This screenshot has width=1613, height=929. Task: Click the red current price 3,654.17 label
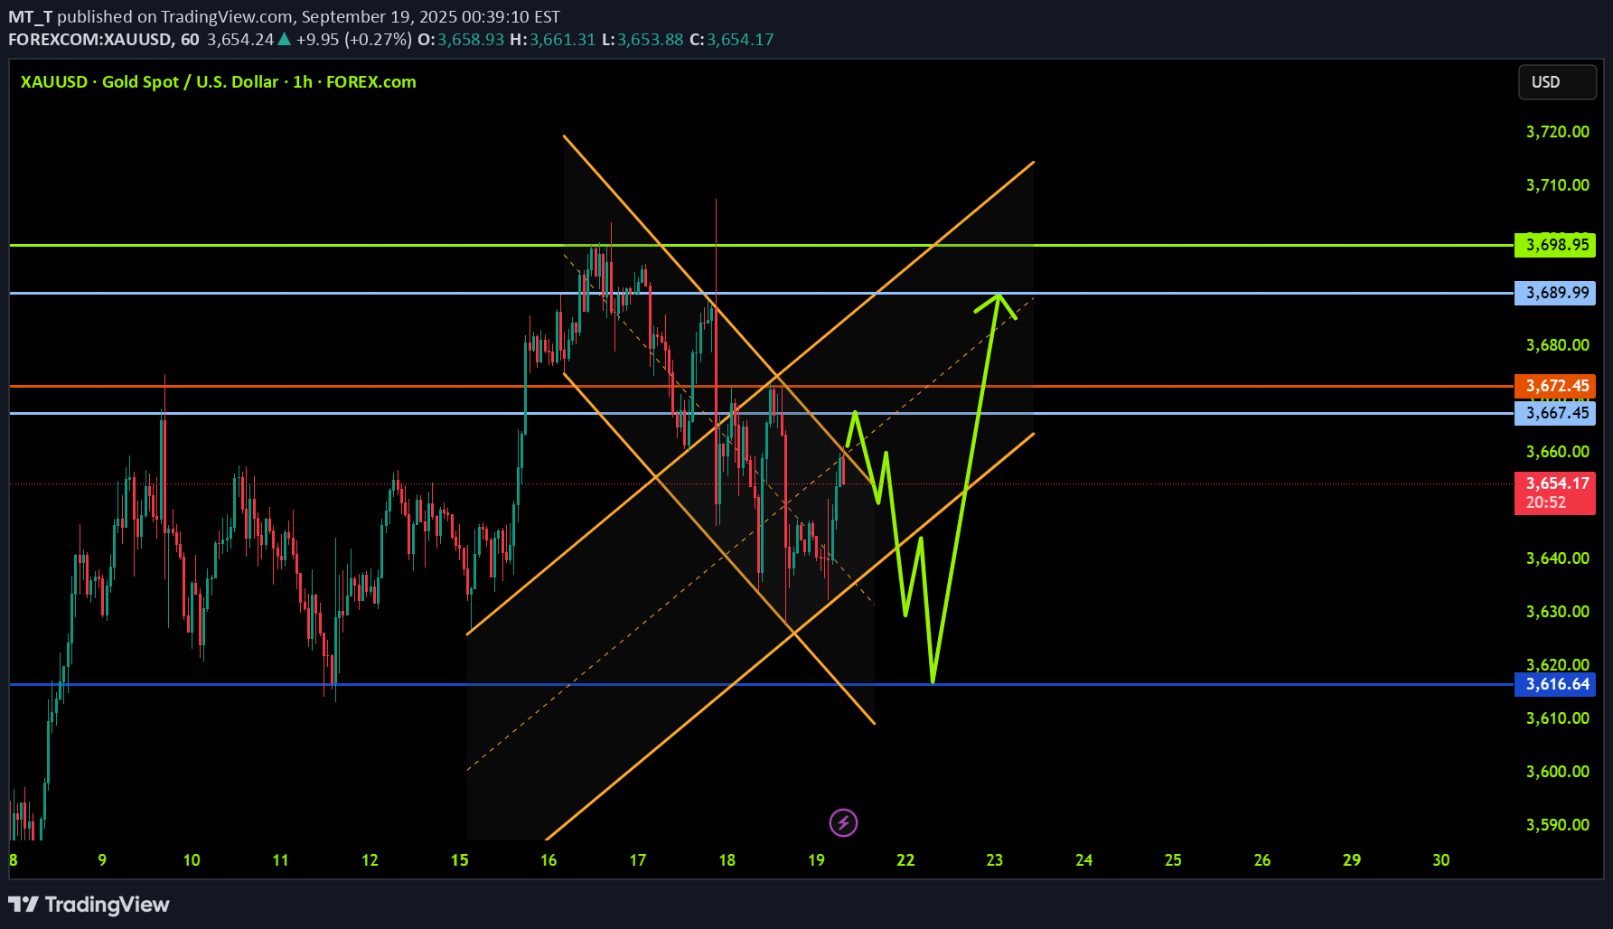coord(1554,493)
